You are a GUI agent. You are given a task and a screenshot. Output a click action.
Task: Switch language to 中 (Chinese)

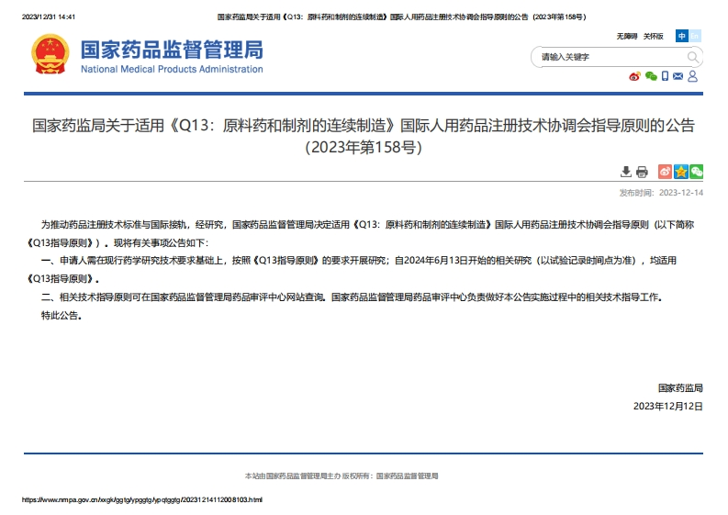coord(682,36)
